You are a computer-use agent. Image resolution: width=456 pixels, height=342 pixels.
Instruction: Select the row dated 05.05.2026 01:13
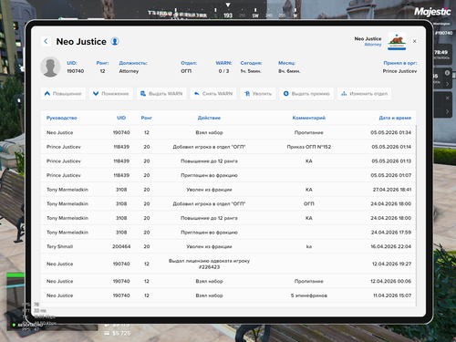tap(228, 161)
